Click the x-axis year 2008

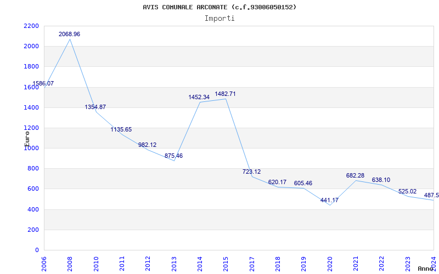[x=70, y=264]
